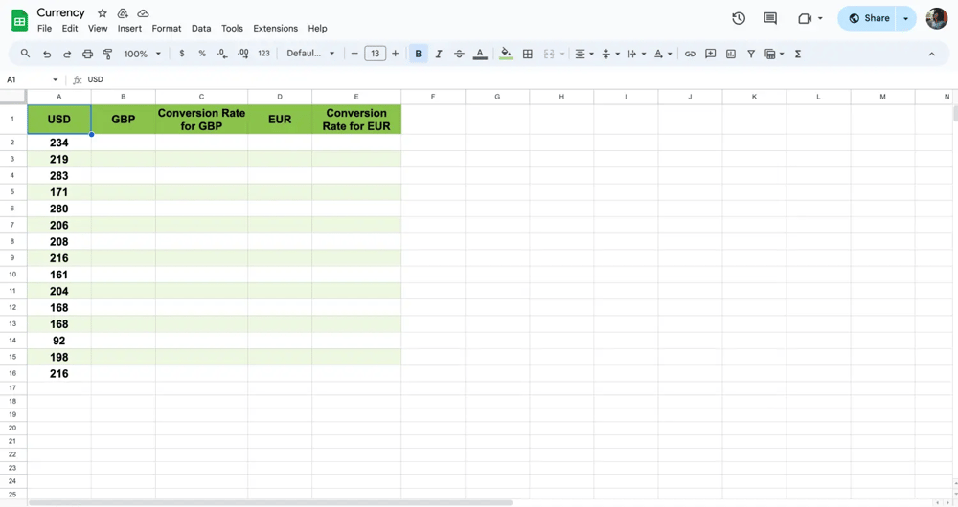Open the functions sigma icon
Screen dimensions: 958x507
pos(798,55)
